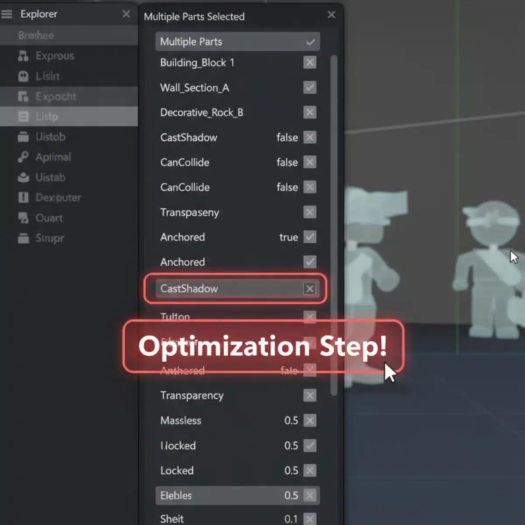This screenshot has height=525, width=525.
Task: Click the Optimization Step label
Action: point(263,346)
